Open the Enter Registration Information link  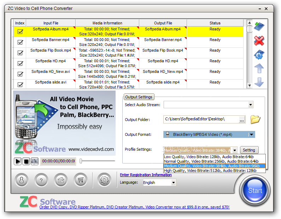tap(146, 175)
